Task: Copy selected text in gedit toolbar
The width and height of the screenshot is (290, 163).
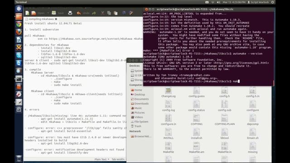Action: pyautogui.click(x=109, y=13)
